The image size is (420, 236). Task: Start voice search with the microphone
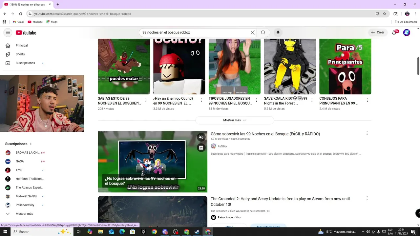[x=278, y=32]
